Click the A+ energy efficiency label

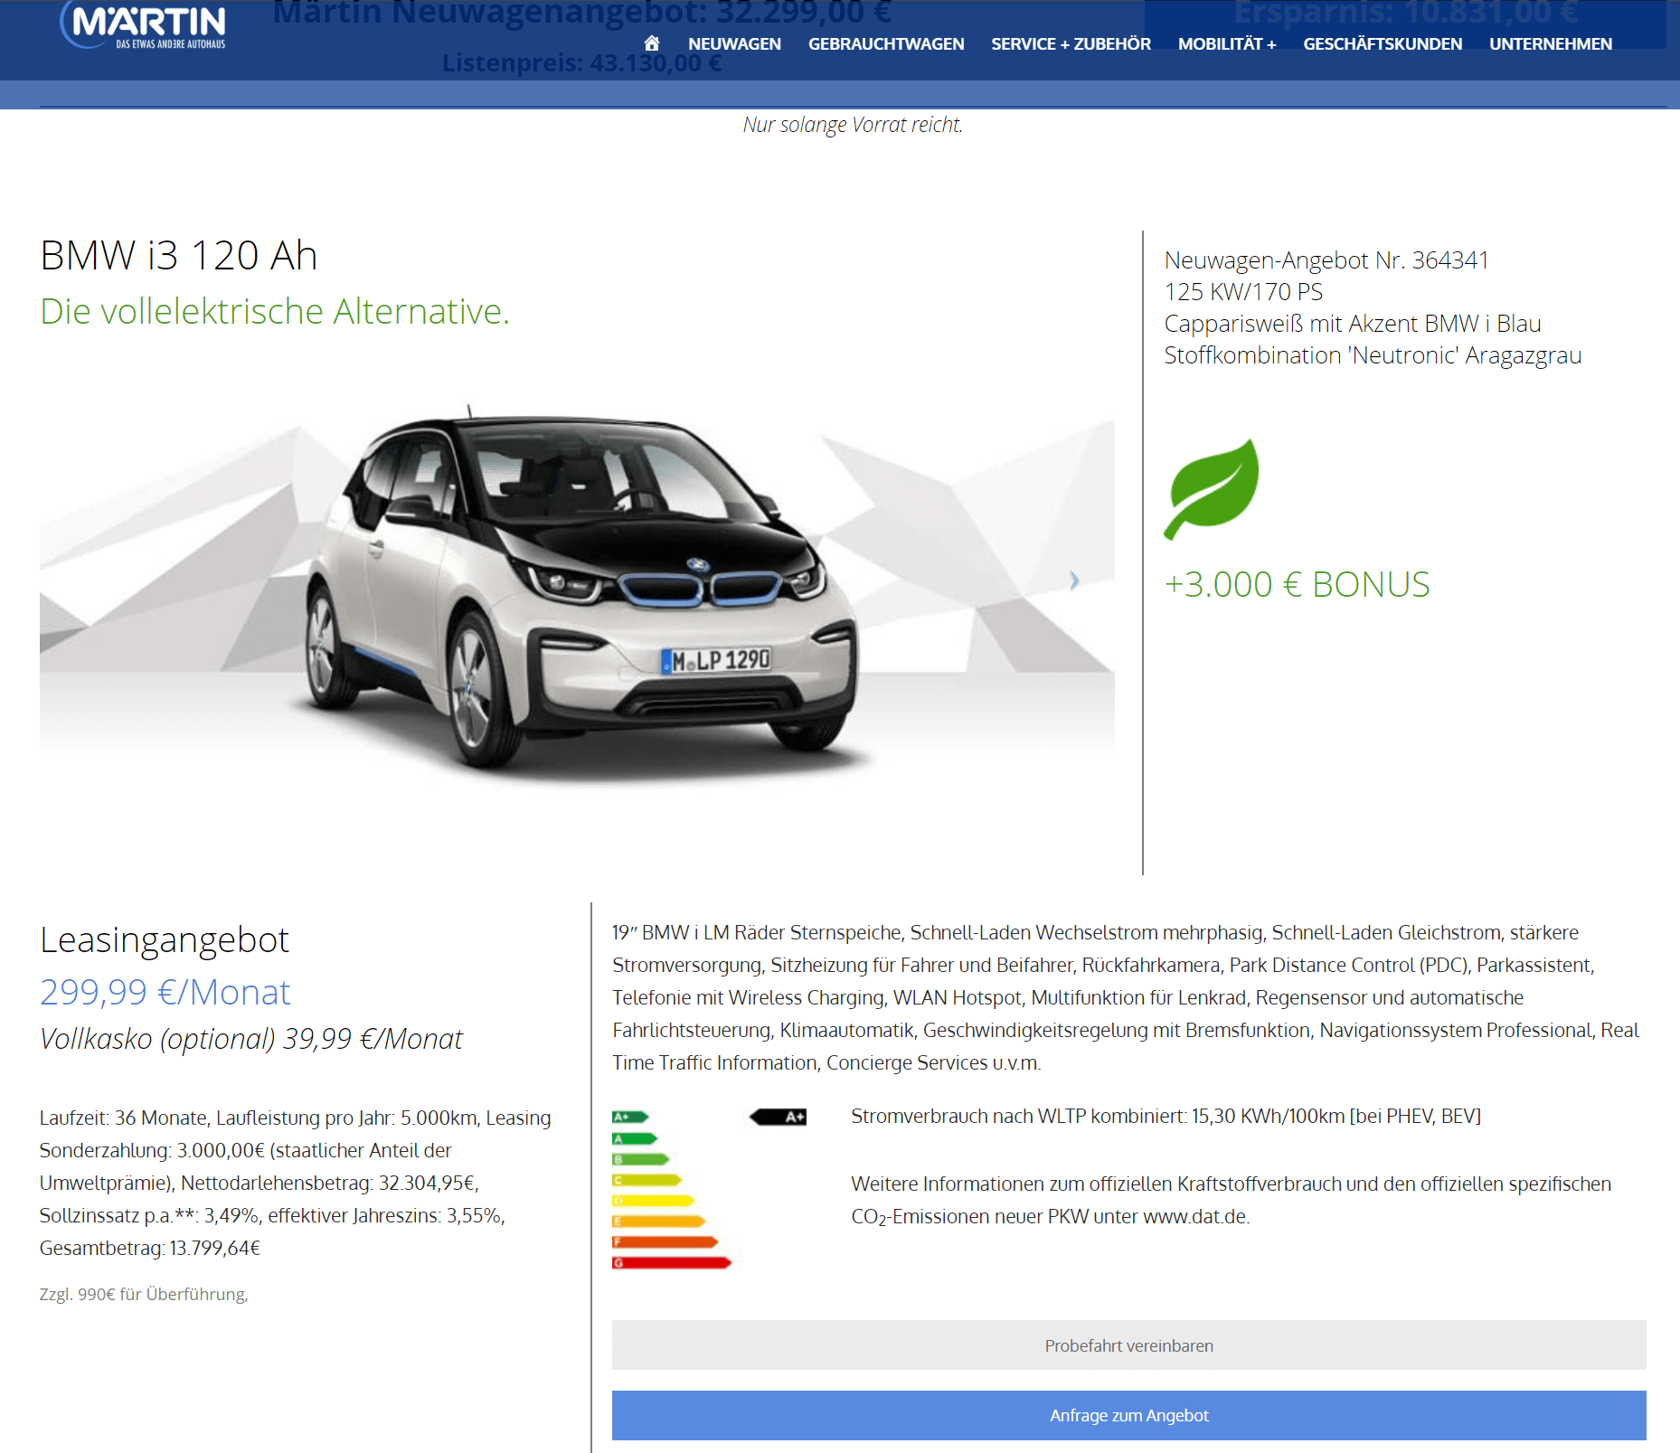click(630, 1118)
